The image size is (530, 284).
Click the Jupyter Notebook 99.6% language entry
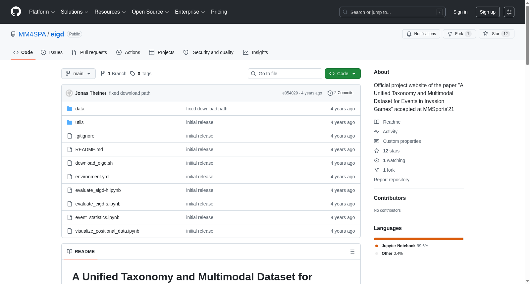point(401,246)
